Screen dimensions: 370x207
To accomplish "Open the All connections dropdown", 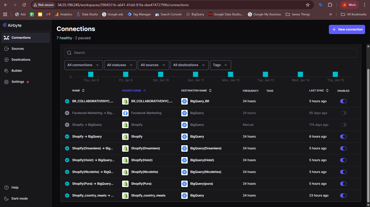I will 84,65.
